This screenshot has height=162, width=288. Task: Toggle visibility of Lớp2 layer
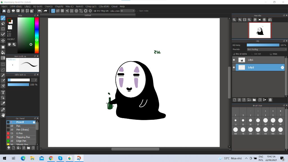point(234,67)
